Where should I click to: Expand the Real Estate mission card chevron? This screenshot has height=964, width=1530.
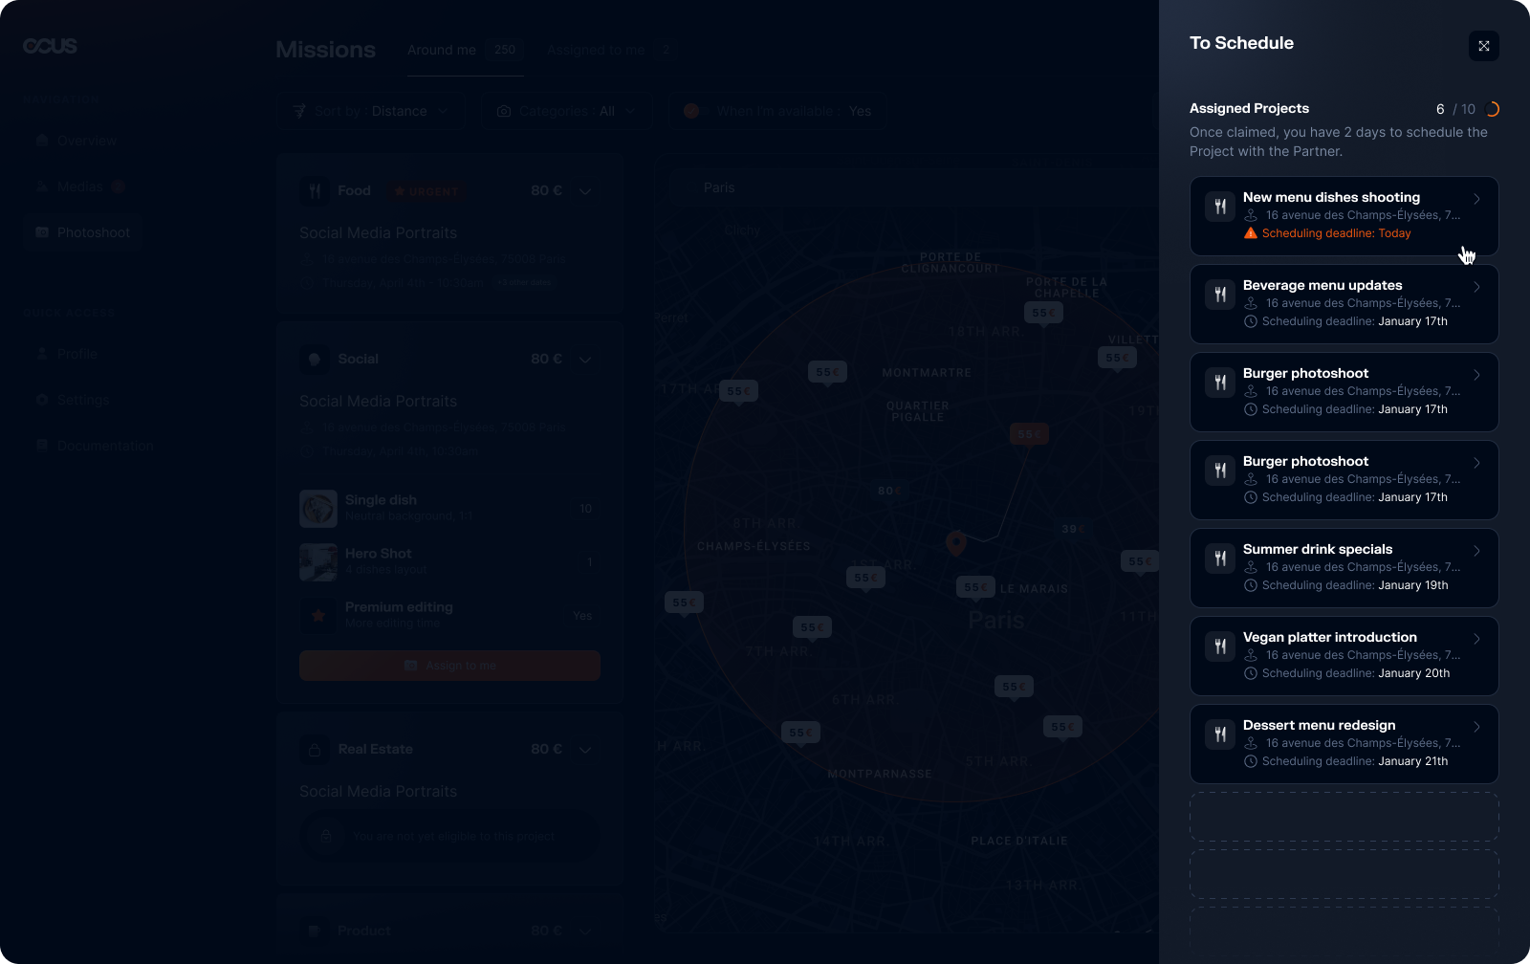pos(585,750)
